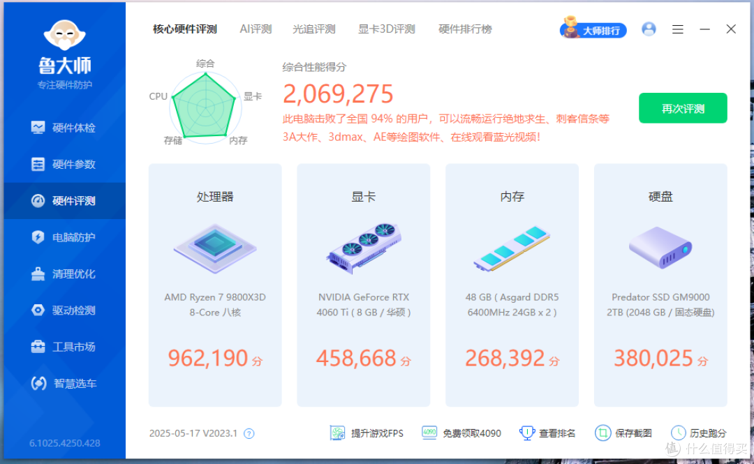Open the hamburger main menu icon
754x464 pixels.
pyautogui.click(x=677, y=29)
